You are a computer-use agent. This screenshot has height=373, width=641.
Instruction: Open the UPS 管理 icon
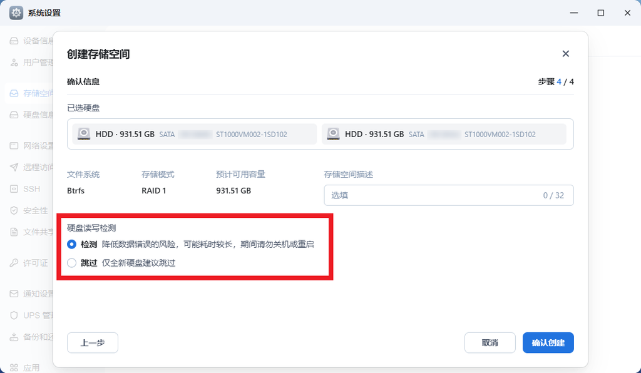(14, 315)
